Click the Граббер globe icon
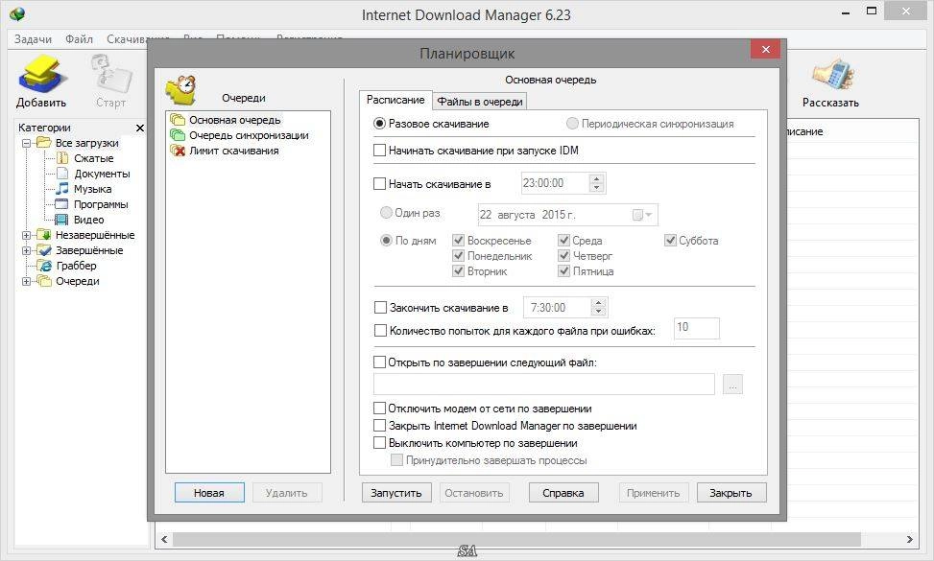The height and width of the screenshot is (561, 934). (x=44, y=266)
